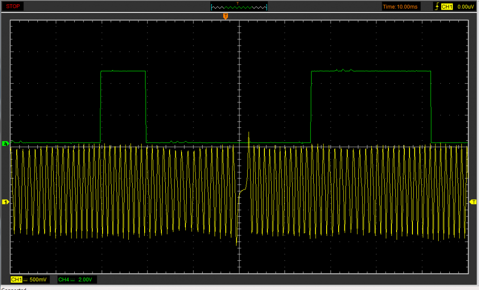Select the green CH4 zero-level marker
This screenshot has height=290, width=479.
click(6, 143)
